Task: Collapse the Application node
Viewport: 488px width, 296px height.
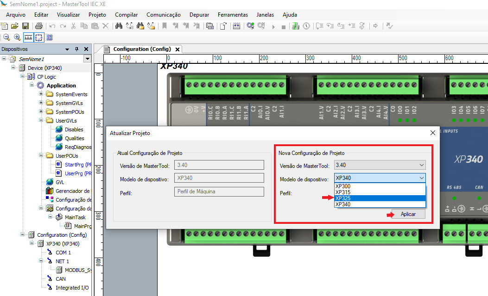Action: tap(32, 85)
